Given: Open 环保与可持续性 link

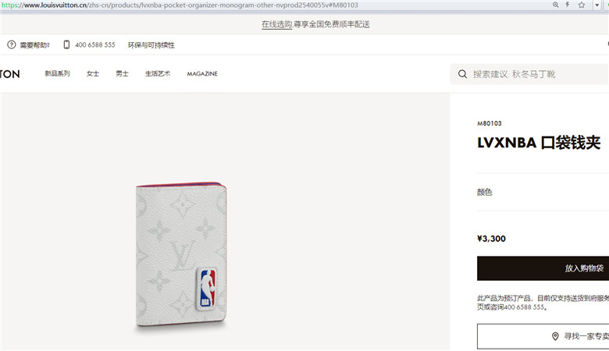Looking at the screenshot, I should (x=151, y=45).
